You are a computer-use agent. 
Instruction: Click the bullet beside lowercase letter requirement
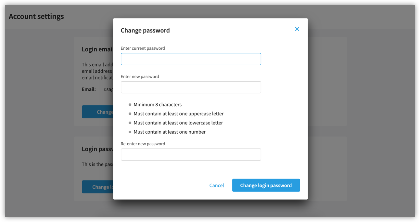pos(130,123)
